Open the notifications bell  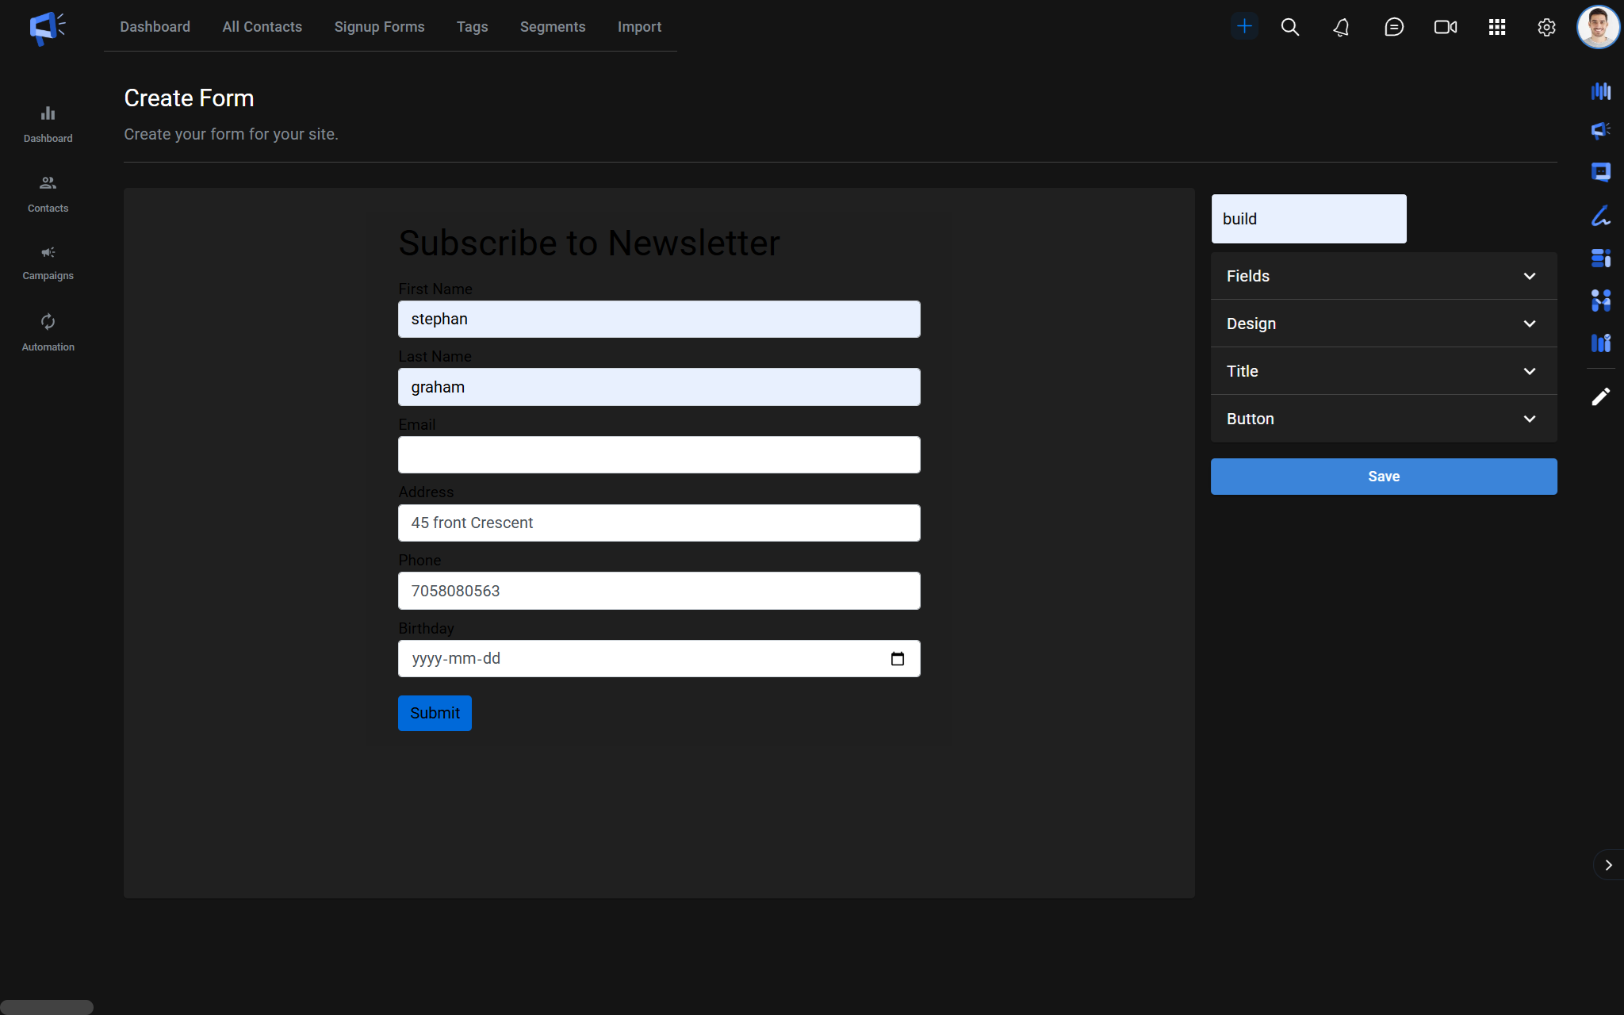(x=1341, y=27)
